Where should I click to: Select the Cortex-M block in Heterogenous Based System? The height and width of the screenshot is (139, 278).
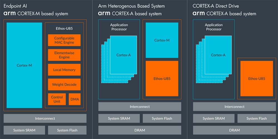162,40
